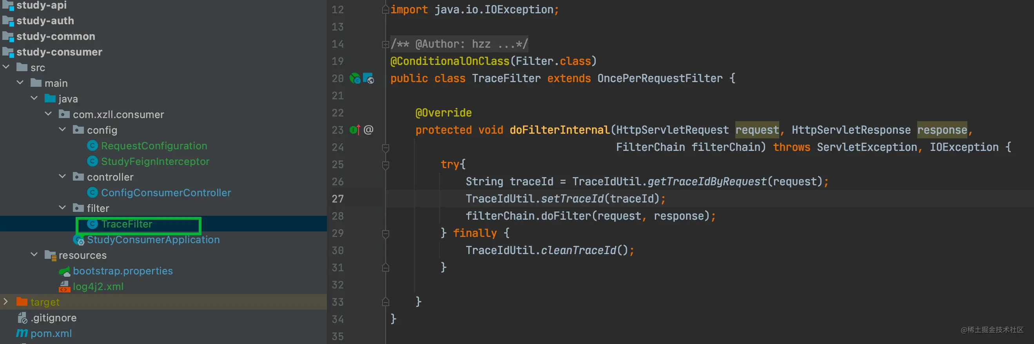
Task: Click the @ annotation gutter marker on line 23
Action: tap(368, 130)
